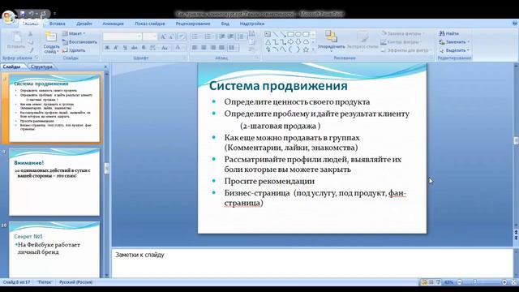The image size is (519, 292).
Task: Decrease the list indent level
Action: pyautogui.click(x=221, y=36)
